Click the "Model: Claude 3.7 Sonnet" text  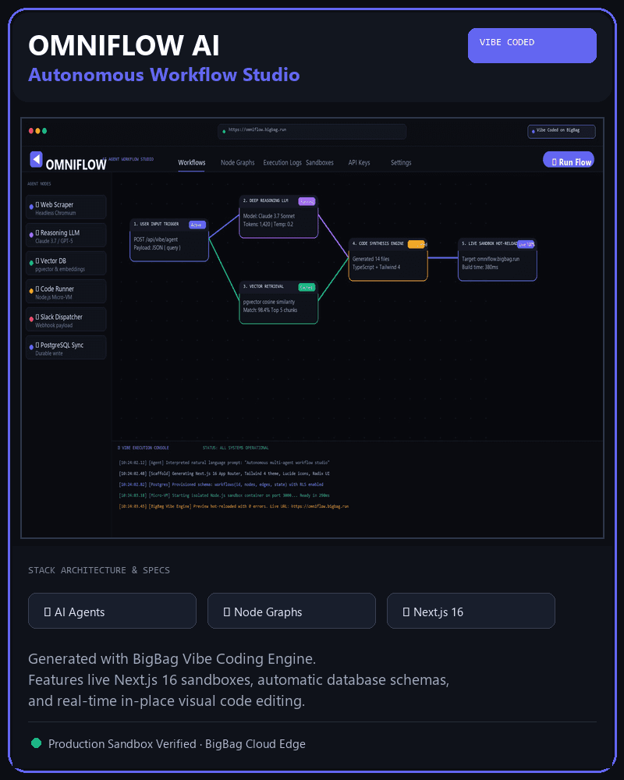click(x=268, y=216)
